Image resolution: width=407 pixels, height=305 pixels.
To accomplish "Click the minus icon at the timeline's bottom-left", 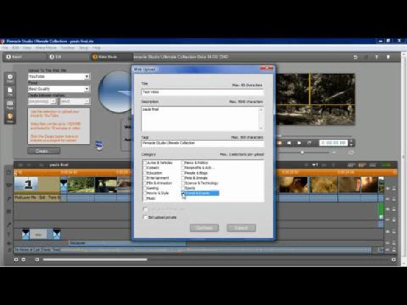I will [24, 259].
